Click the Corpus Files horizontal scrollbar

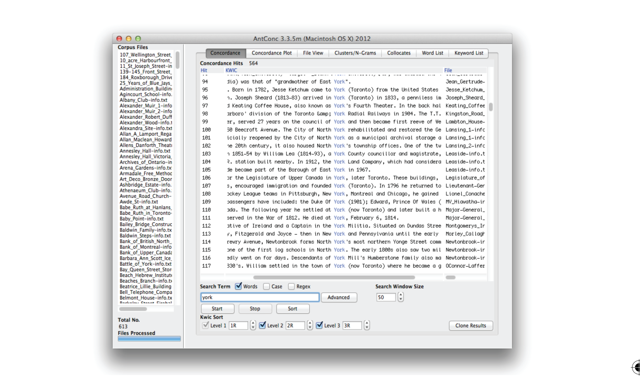[x=133, y=309]
